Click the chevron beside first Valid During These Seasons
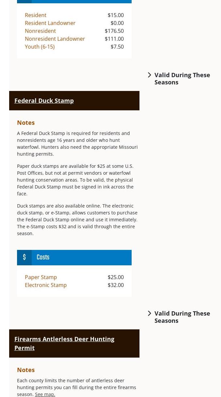This screenshot has height=397, width=221. click(x=149, y=75)
